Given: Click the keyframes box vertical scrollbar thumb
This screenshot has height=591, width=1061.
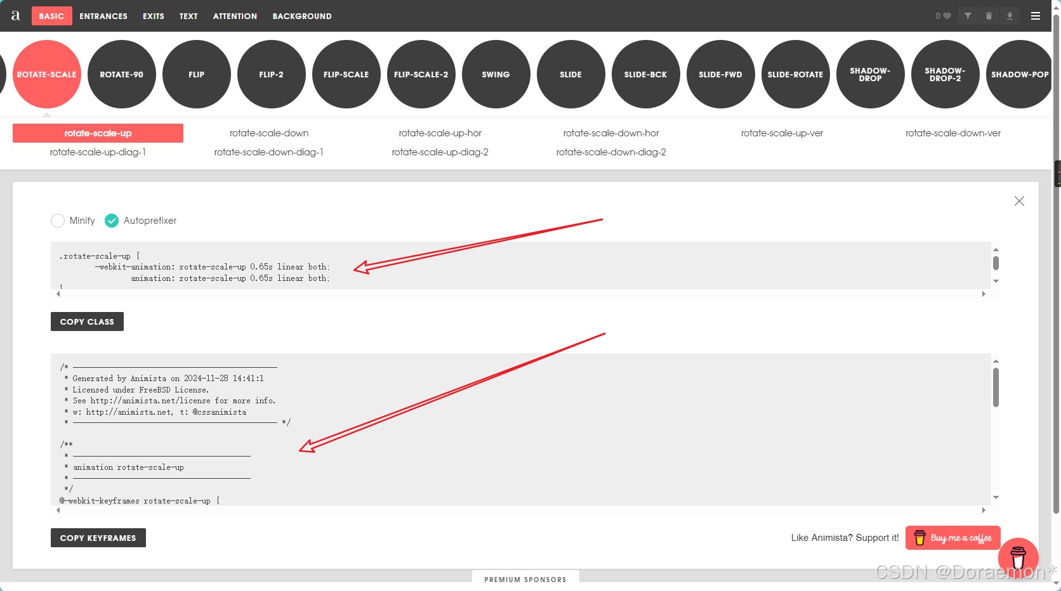Looking at the screenshot, I should click(996, 387).
